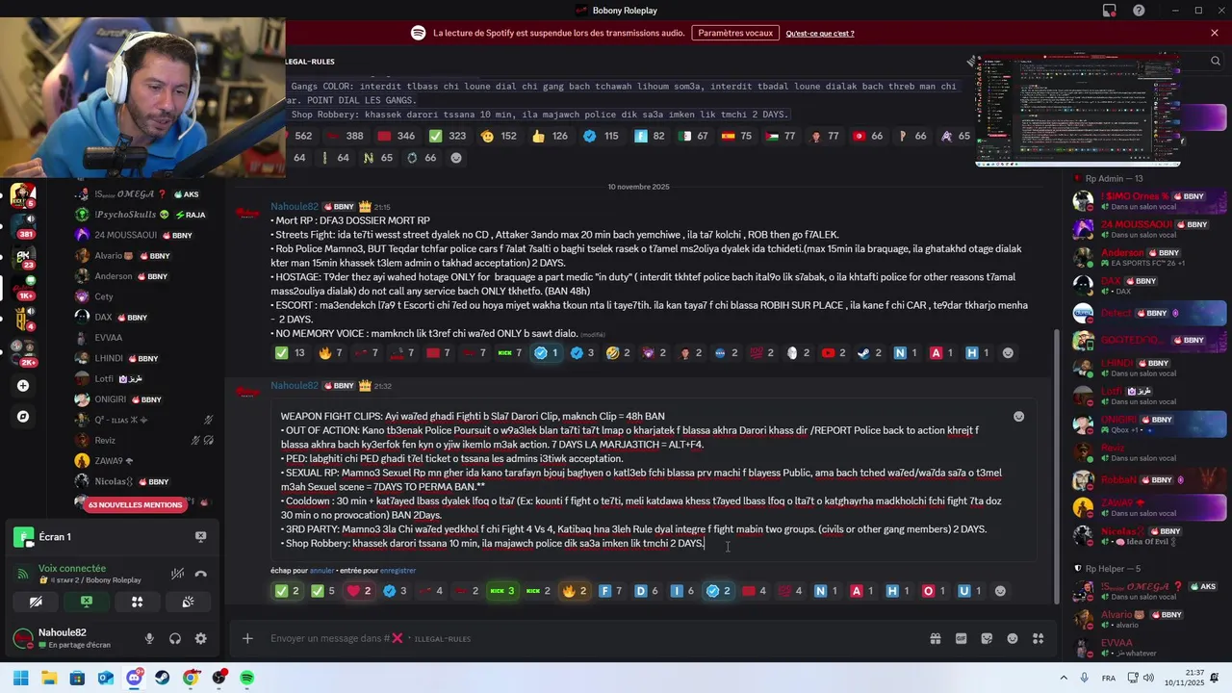Viewport: 1232px width, 693px height.
Task: Open Google Chrome from the taskbar
Action: click(191, 679)
